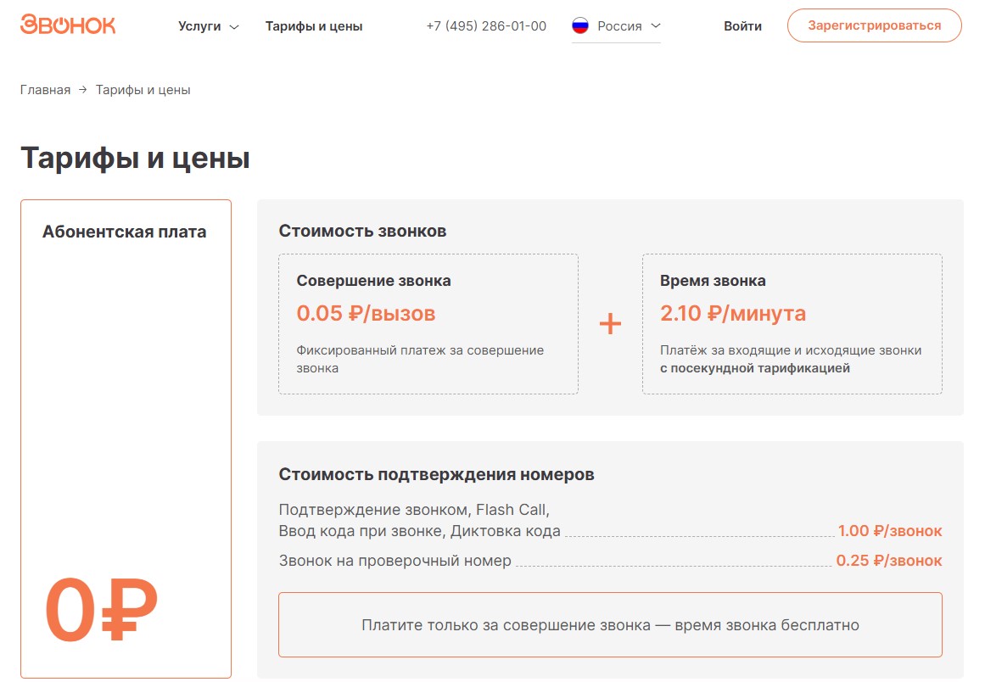This screenshot has height=682, width=985.
Task: Click the Совершение звонка pricing card
Action: click(428, 324)
